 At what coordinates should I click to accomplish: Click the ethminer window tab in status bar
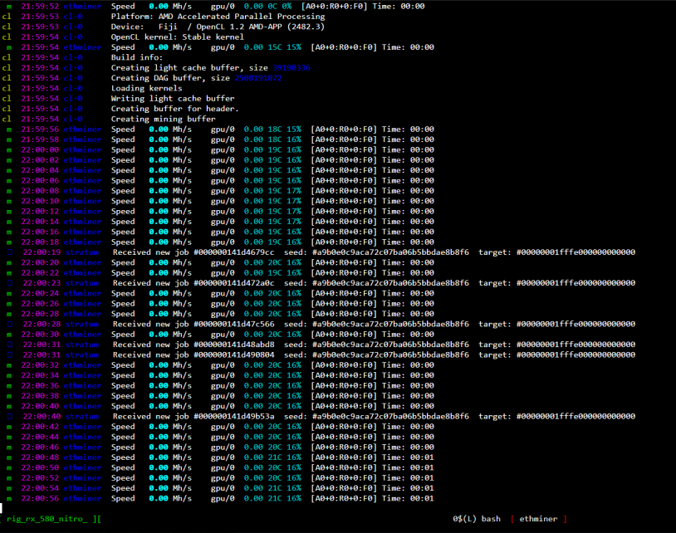(x=540, y=519)
